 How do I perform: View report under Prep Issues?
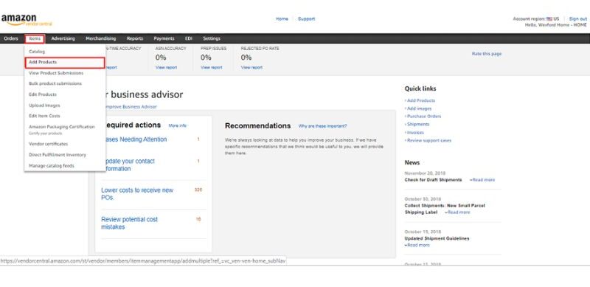(211, 67)
